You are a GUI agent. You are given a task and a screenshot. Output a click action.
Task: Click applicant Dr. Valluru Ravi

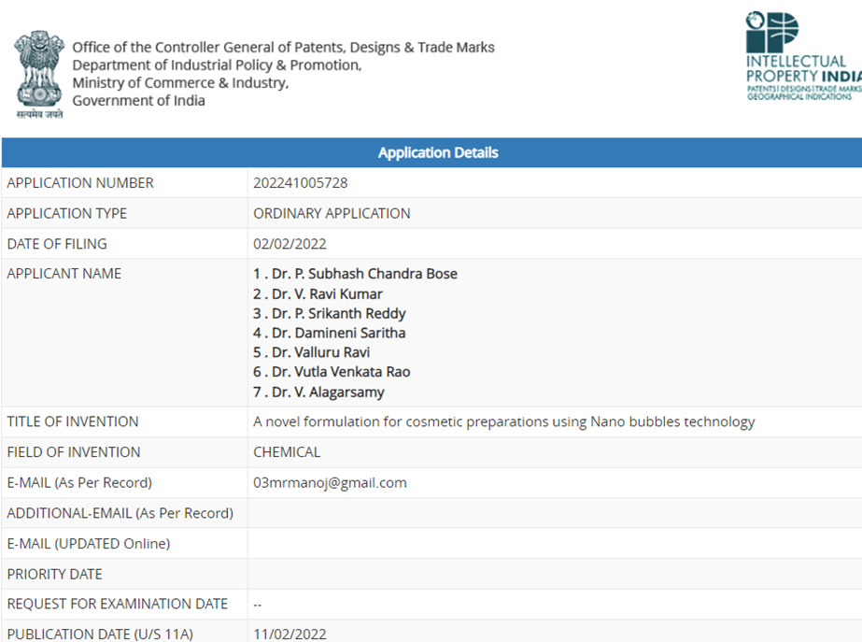311,352
